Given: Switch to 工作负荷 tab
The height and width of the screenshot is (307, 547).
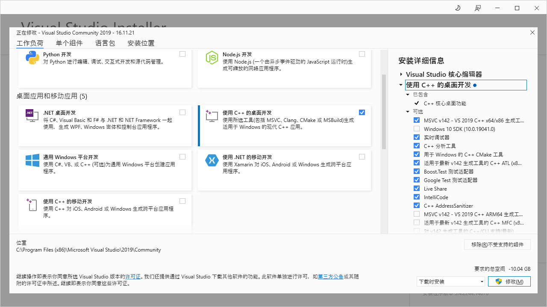Looking at the screenshot, I should pyautogui.click(x=30, y=43).
